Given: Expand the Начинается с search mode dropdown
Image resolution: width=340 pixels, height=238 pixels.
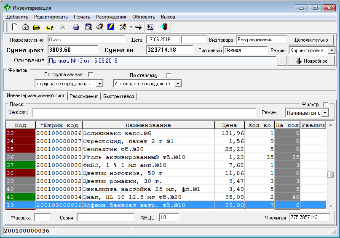Looking at the screenshot, I should (x=325, y=113).
